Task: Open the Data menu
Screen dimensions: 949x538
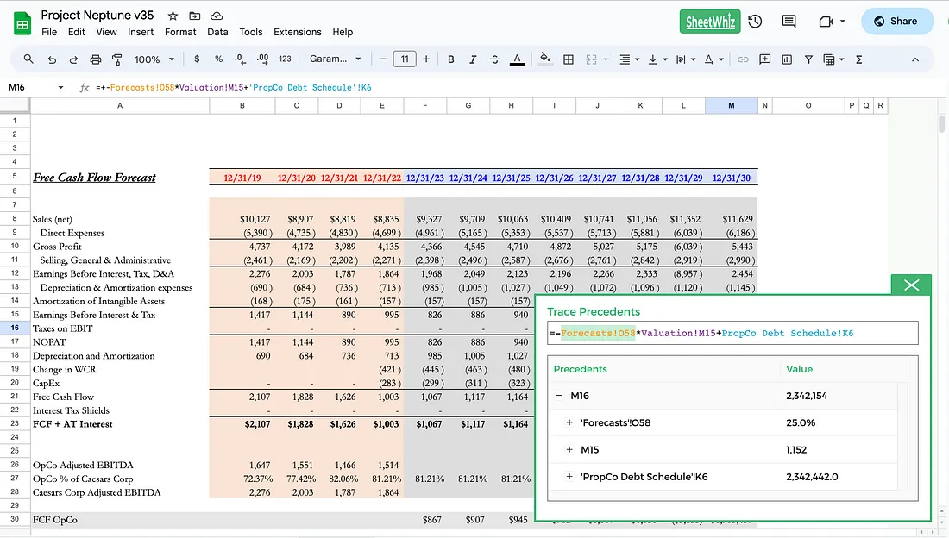Action: (217, 32)
